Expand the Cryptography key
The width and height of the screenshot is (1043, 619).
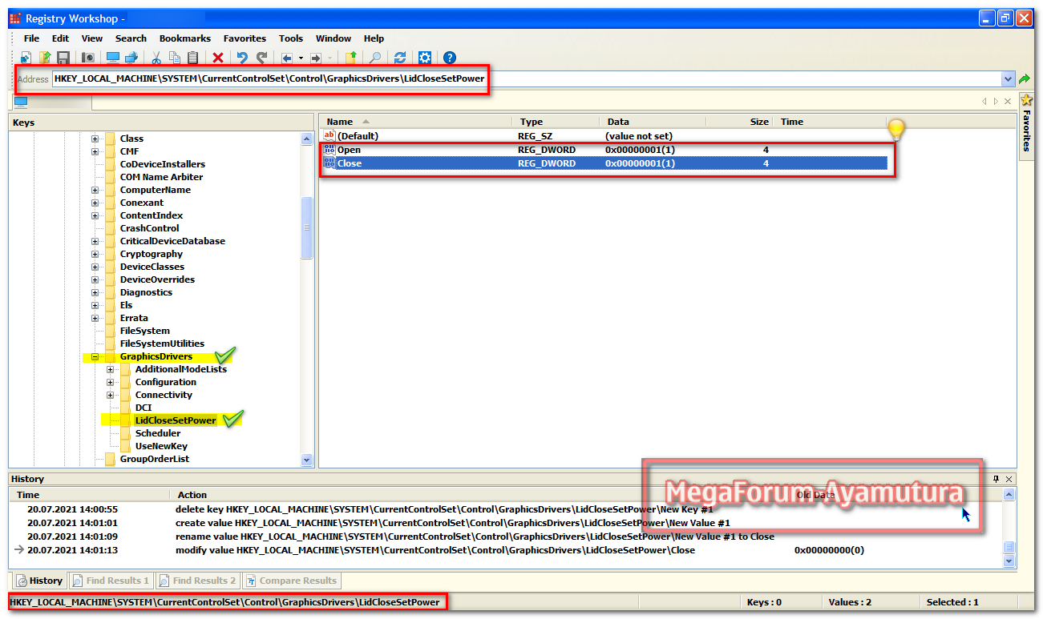95,254
